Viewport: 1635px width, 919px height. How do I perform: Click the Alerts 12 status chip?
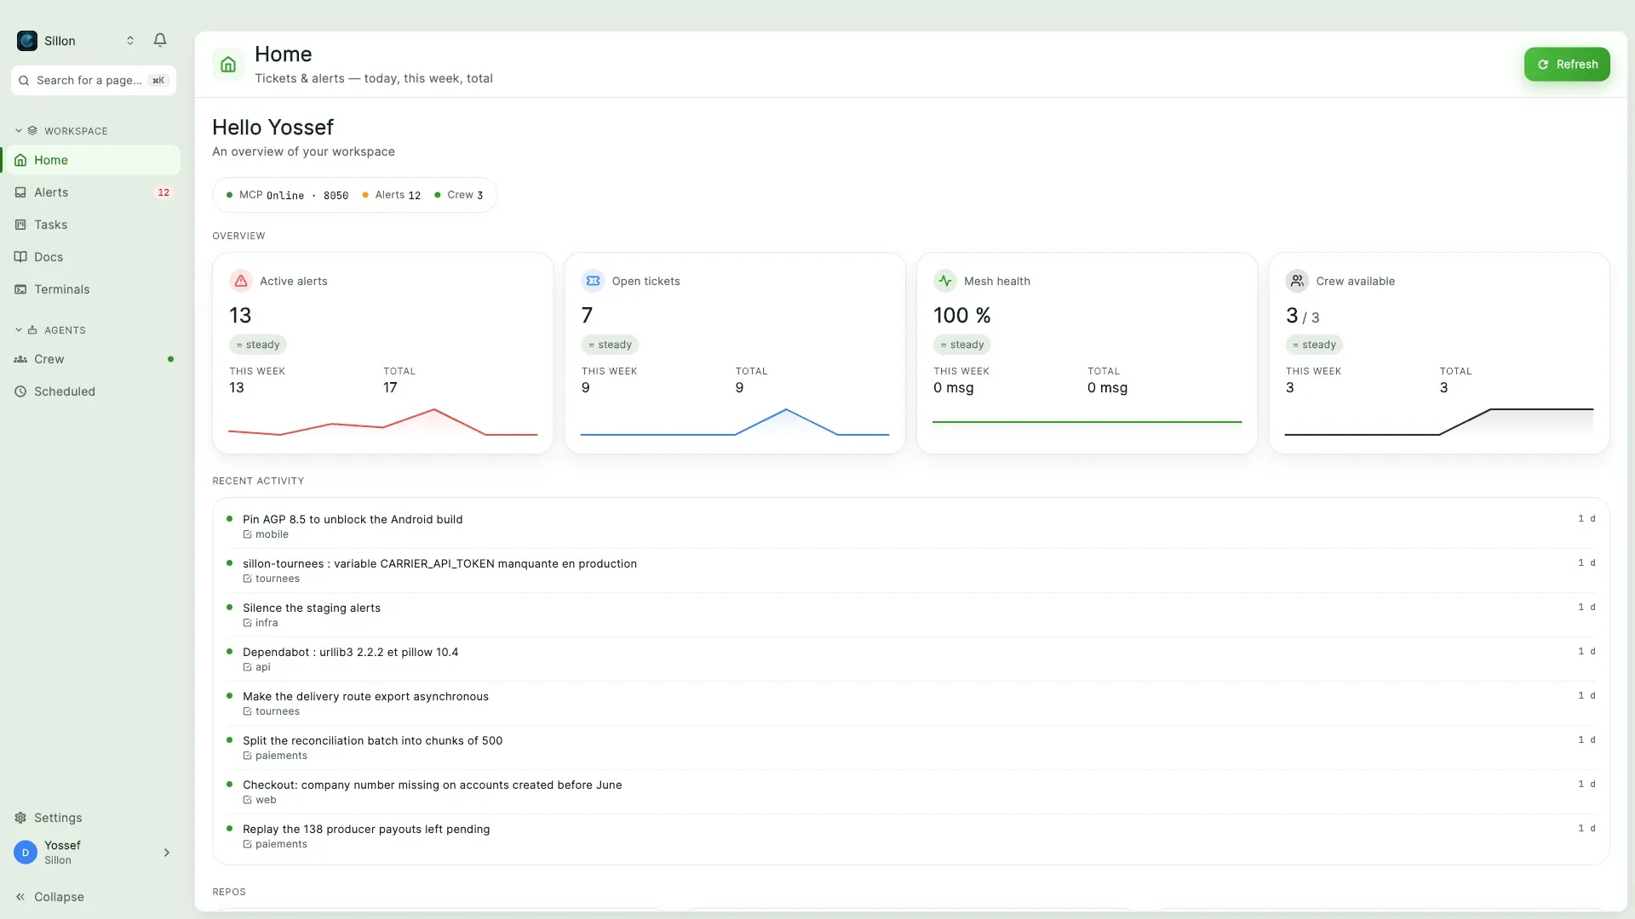coord(392,195)
